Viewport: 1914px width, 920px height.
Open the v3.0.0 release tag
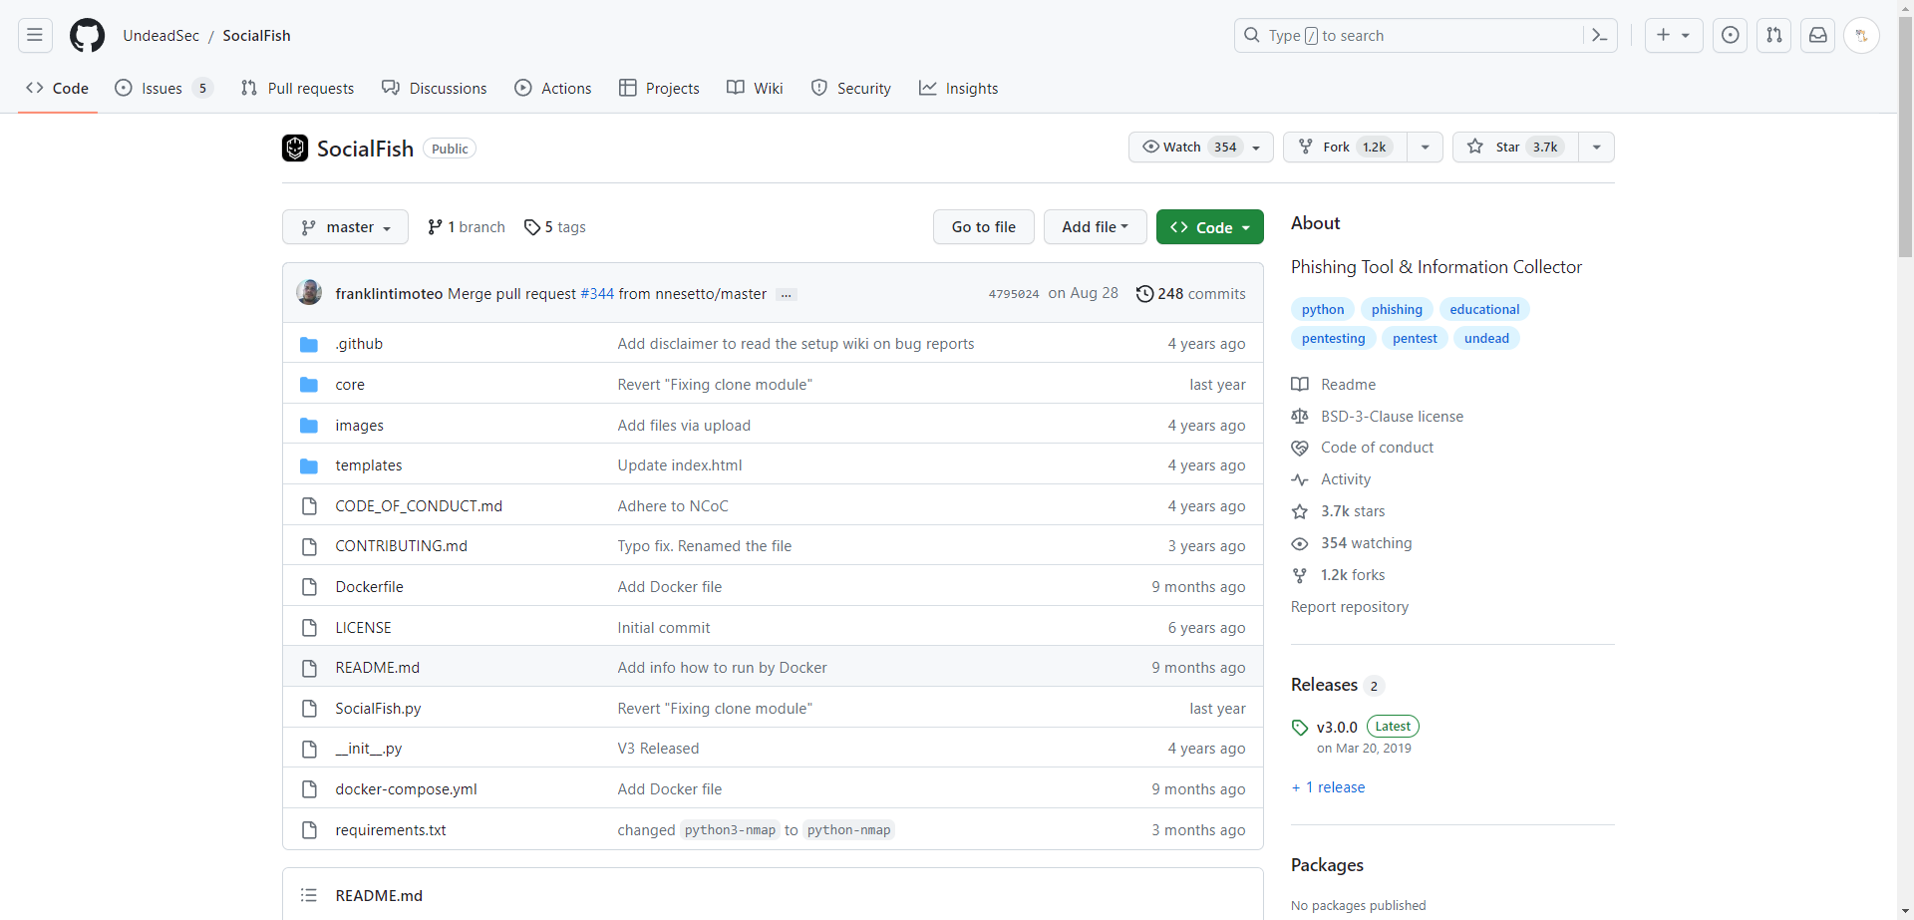tap(1337, 727)
